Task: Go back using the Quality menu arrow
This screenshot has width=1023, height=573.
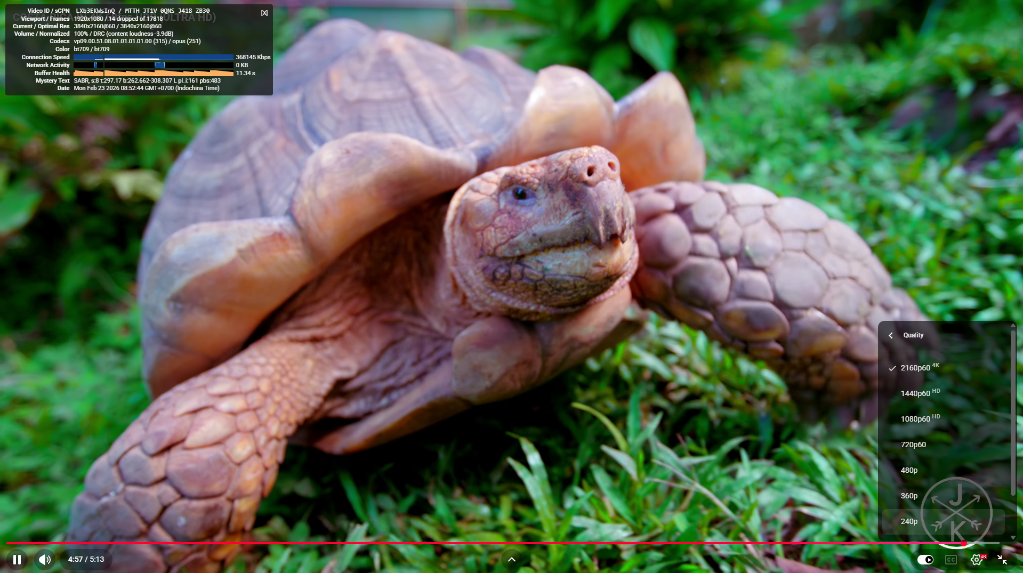Action: click(891, 335)
